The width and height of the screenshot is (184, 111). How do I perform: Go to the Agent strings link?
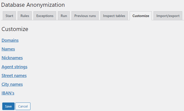[14, 67]
